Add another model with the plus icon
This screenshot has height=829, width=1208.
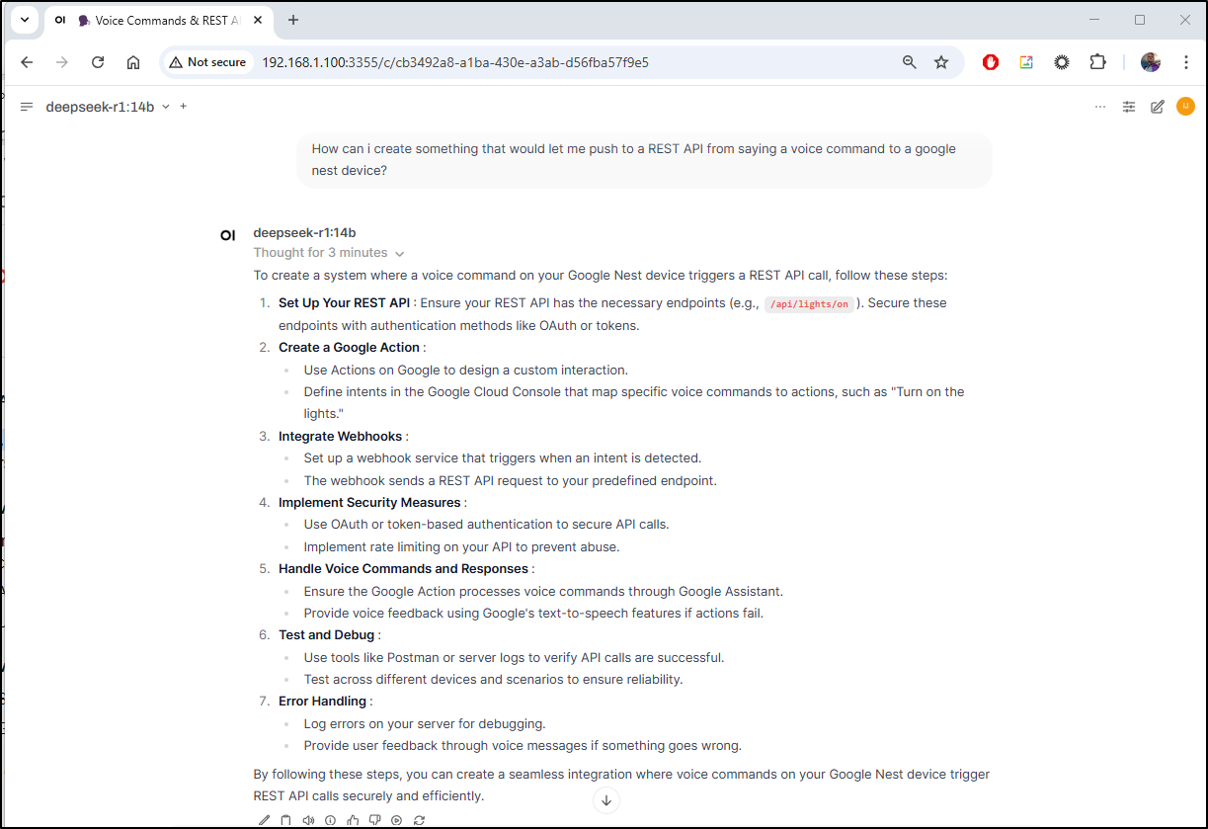coord(183,106)
